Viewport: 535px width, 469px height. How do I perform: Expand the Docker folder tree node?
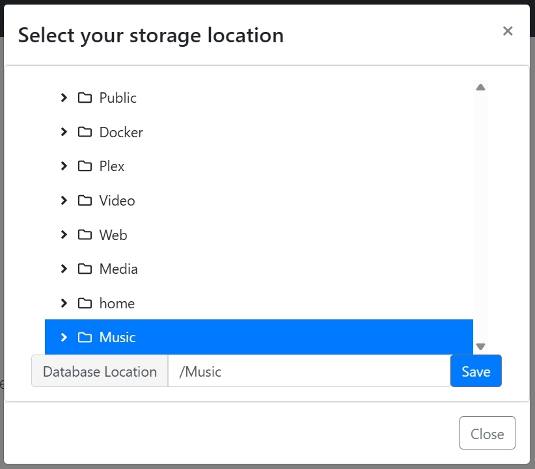coord(64,132)
